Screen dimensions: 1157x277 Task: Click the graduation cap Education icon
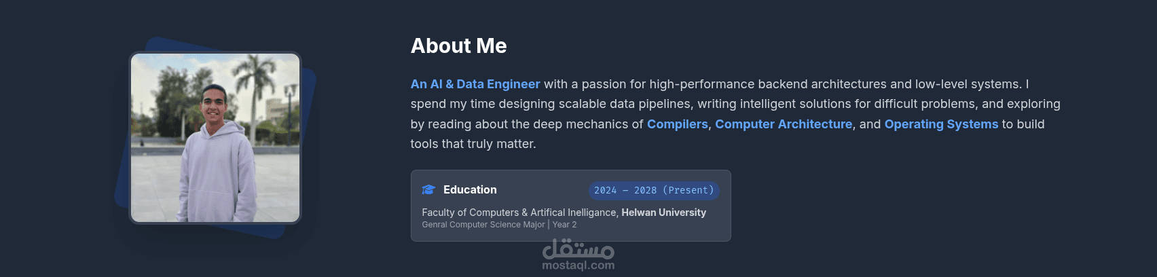pyautogui.click(x=428, y=190)
